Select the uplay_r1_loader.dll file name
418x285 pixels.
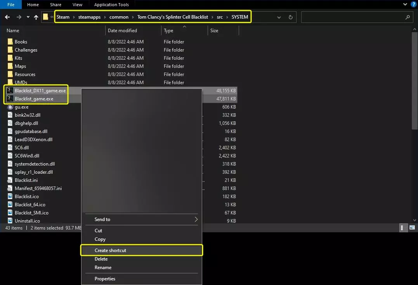34,172
